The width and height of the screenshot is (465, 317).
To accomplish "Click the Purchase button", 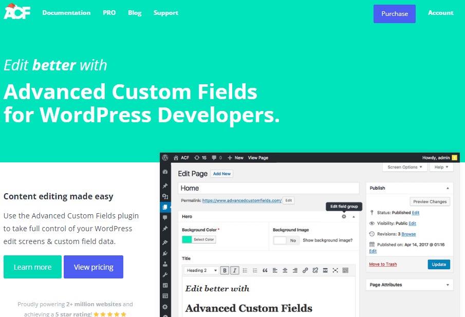I will point(395,14).
